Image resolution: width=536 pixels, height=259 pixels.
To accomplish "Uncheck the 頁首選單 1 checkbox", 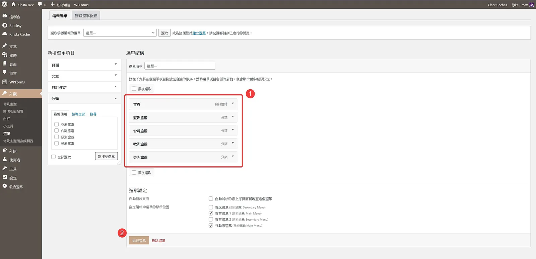I will pos(211,213).
